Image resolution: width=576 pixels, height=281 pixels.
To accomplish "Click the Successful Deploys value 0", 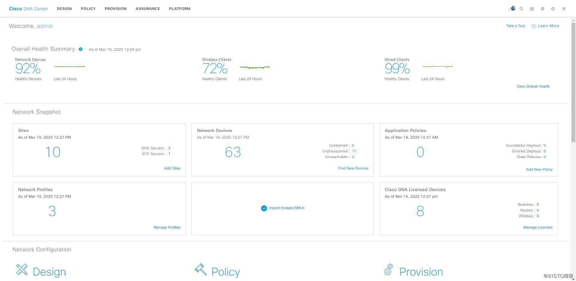I will 544,145.
